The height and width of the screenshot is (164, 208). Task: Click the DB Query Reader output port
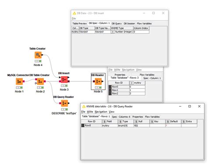point(69,103)
